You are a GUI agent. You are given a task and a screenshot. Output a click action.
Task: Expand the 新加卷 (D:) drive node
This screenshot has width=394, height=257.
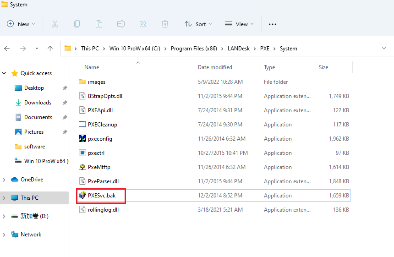tap(4, 216)
